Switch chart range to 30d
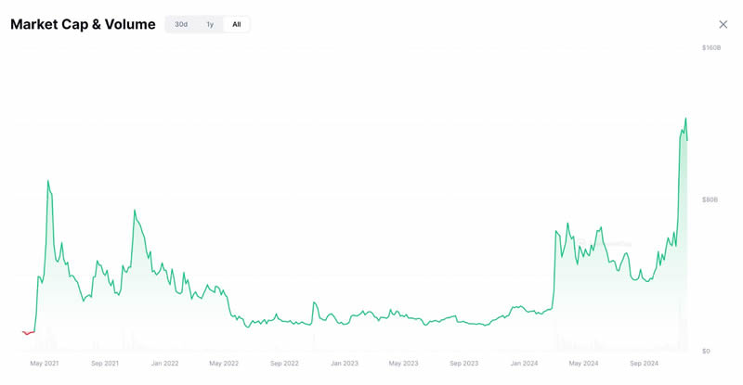 click(181, 24)
